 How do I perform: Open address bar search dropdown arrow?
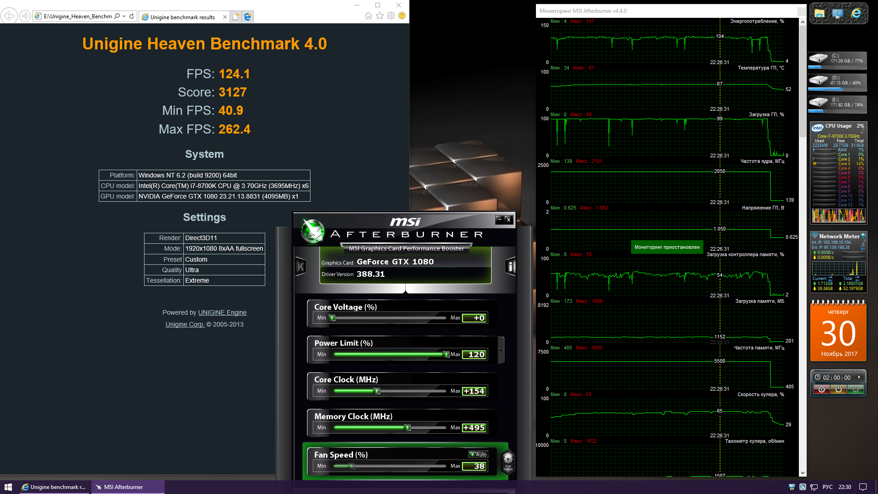[x=124, y=16]
